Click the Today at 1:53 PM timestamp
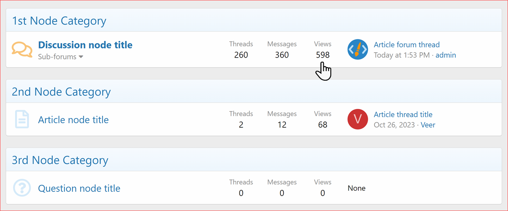This screenshot has width=508, height=211. pyautogui.click(x=402, y=55)
